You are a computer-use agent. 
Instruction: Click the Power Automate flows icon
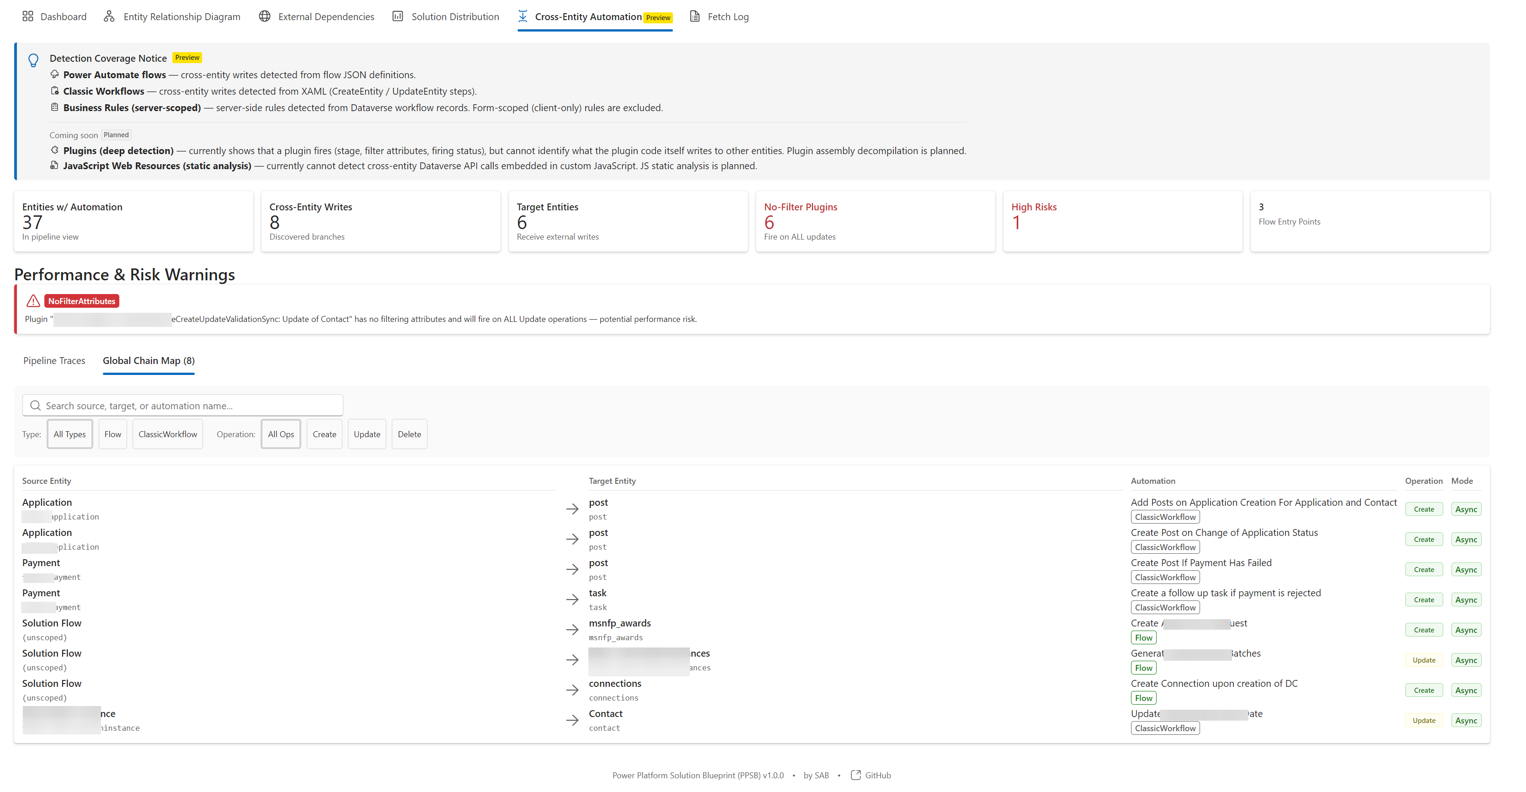pyautogui.click(x=54, y=74)
